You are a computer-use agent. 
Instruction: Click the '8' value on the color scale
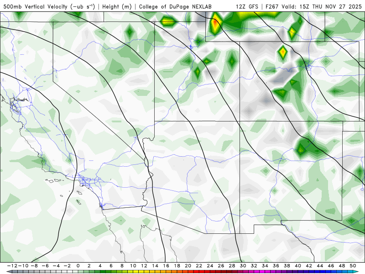(122, 266)
